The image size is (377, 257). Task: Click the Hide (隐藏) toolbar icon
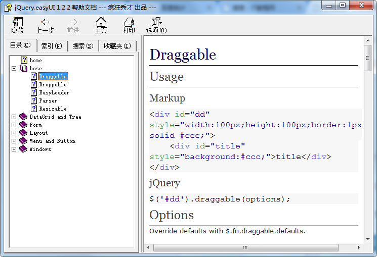pos(18,22)
